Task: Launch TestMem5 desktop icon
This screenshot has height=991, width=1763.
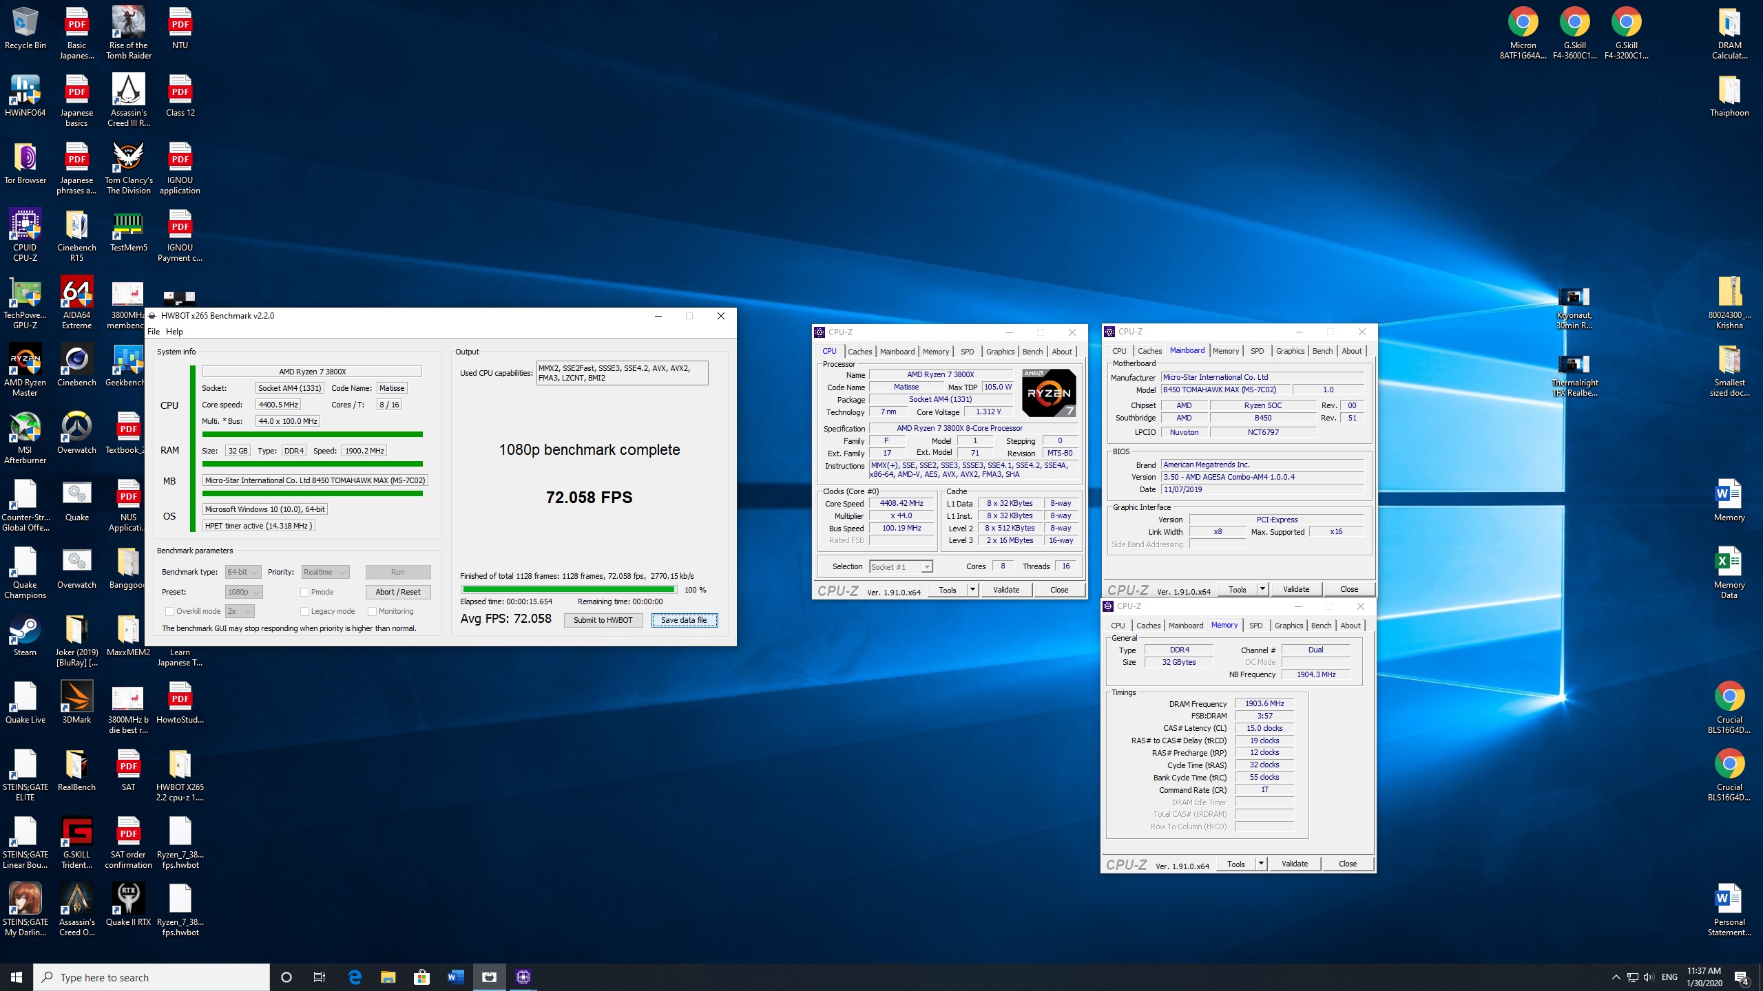Action: (x=128, y=231)
